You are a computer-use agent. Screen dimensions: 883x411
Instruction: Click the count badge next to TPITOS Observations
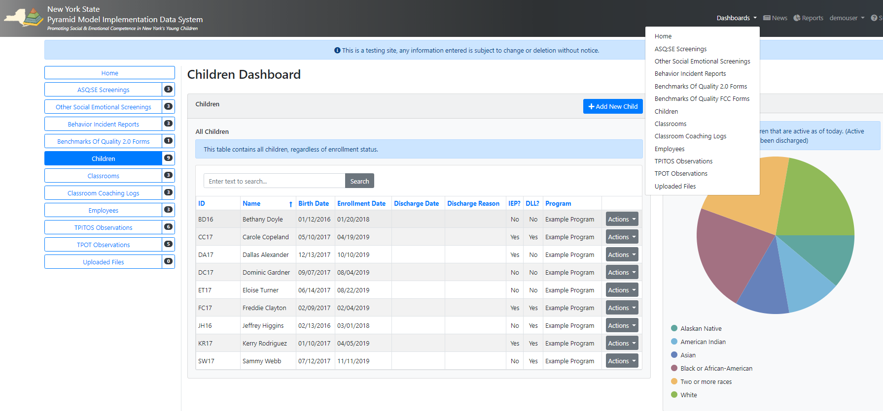168,227
